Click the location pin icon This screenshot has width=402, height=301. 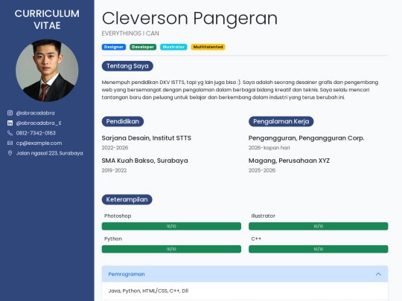click(10, 153)
